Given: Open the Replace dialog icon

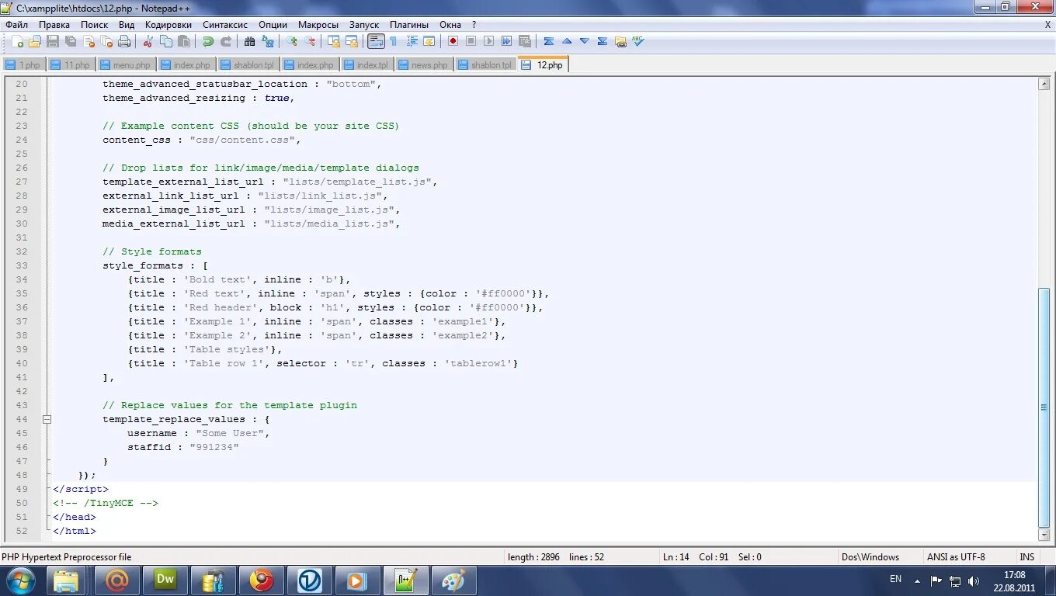Looking at the screenshot, I should pos(267,41).
